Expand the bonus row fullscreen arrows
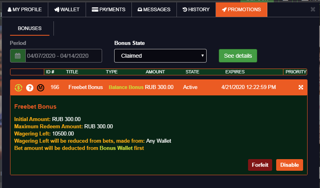Viewport: 320px width, 188px height. click(x=301, y=87)
